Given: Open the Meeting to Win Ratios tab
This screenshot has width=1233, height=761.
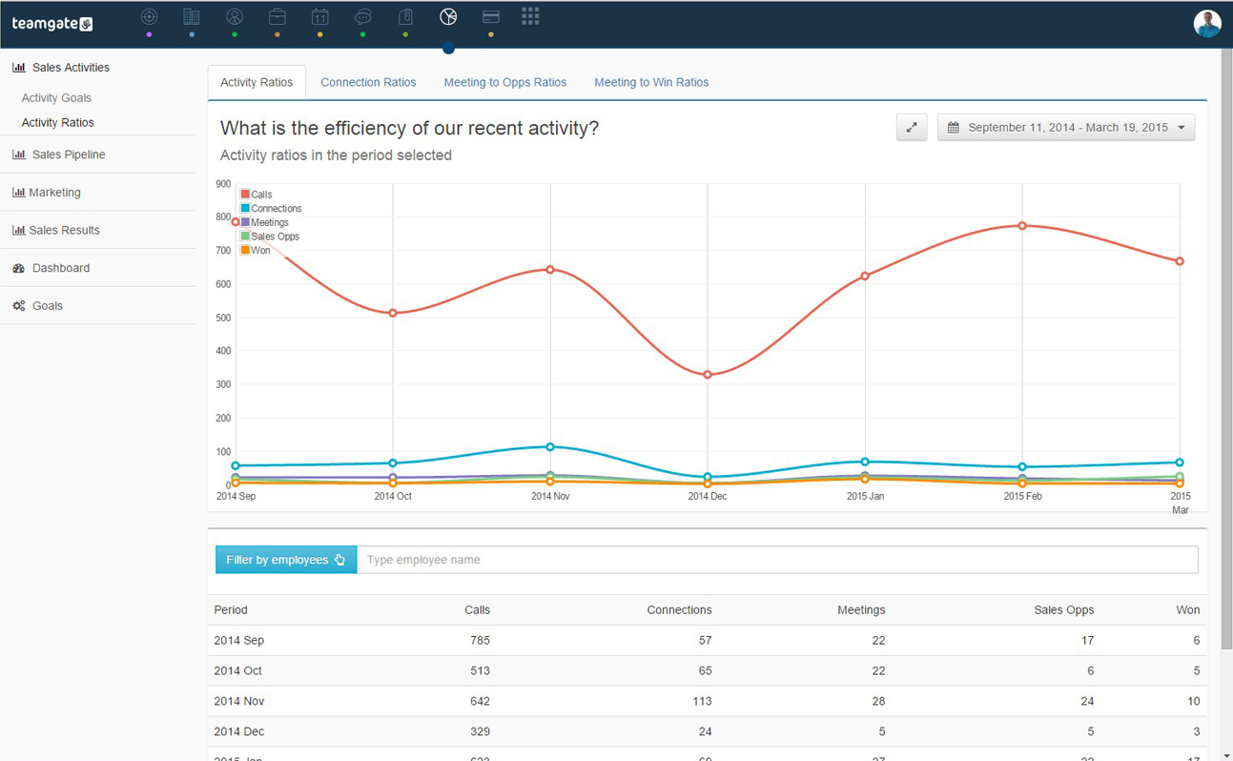Looking at the screenshot, I should click(651, 82).
